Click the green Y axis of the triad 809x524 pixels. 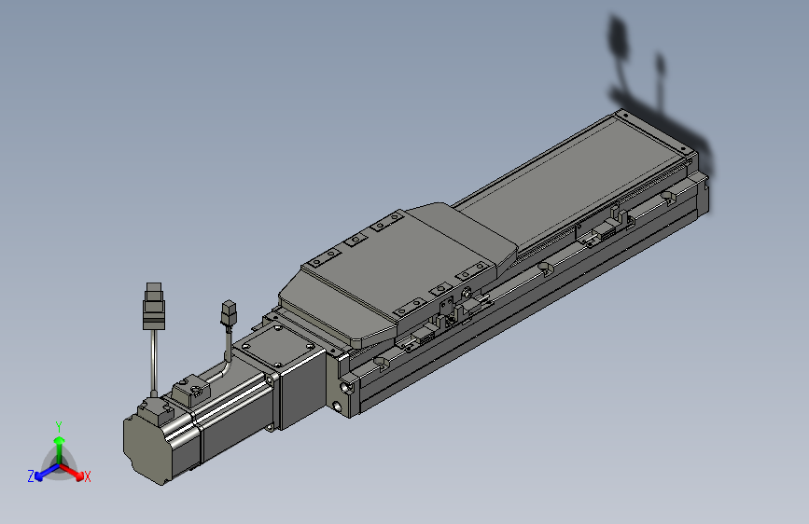pyautogui.click(x=59, y=445)
